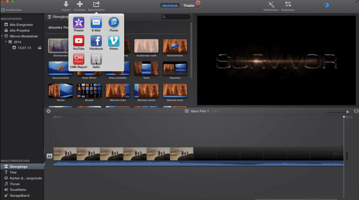359x200 pixels.
Task: Select the Wischen rechts transition
Action: click(x=146, y=91)
